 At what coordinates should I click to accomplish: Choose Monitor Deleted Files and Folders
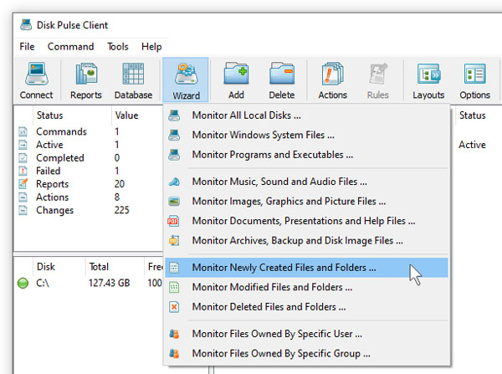pyautogui.click(x=306, y=307)
